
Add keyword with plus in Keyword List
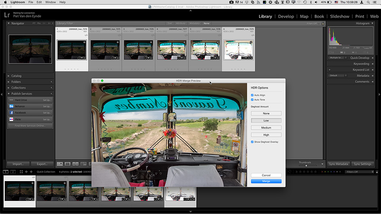click(329, 70)
